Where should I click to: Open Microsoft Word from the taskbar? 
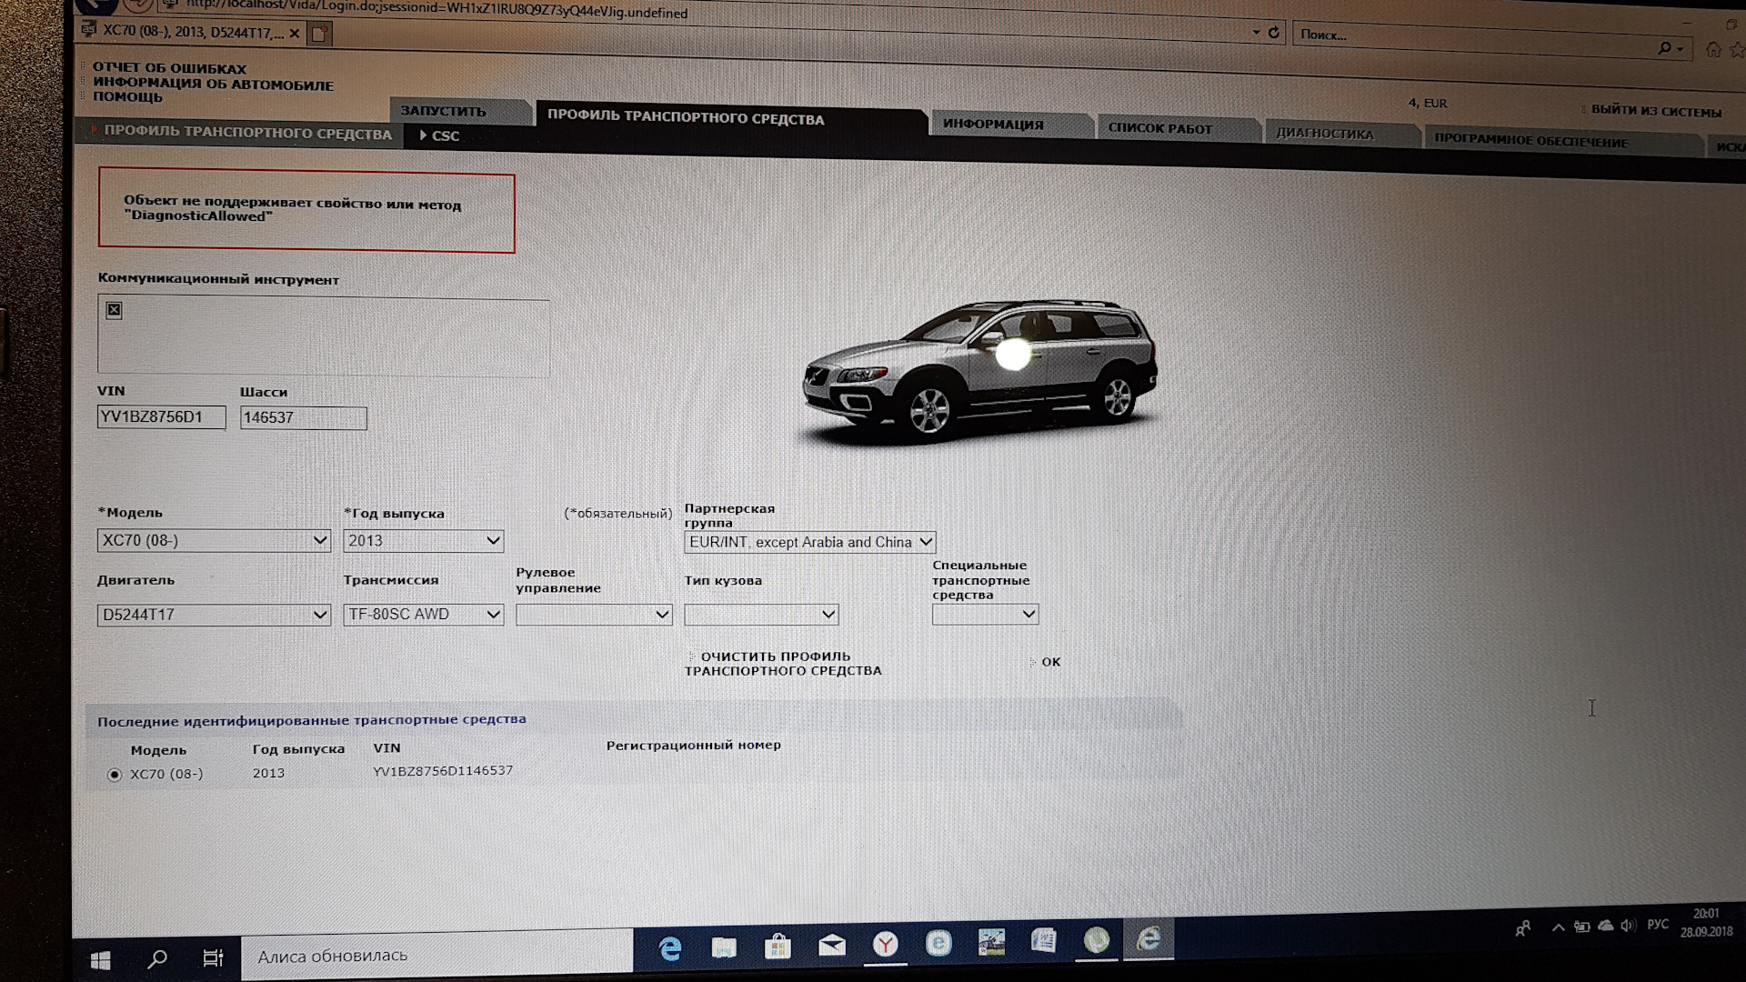click(1044, 940)
